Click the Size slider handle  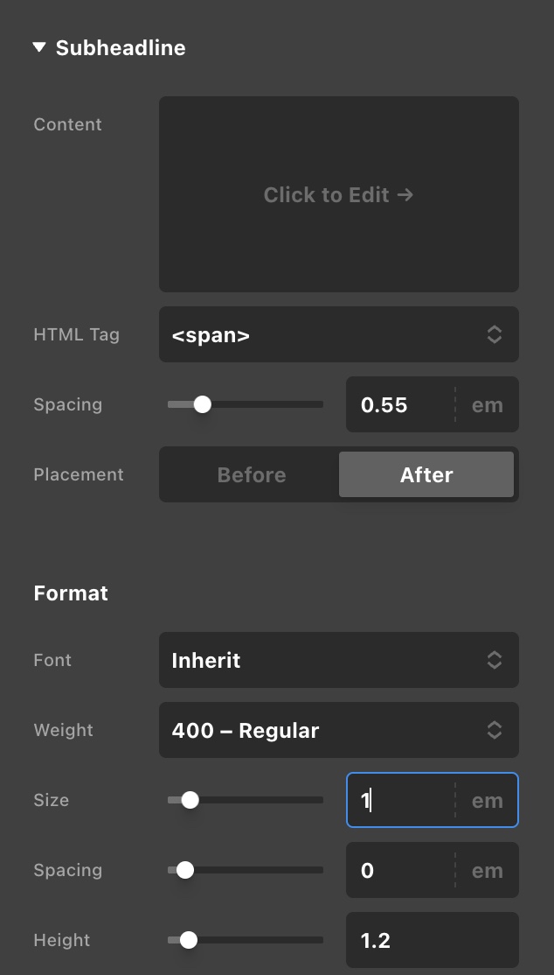click(190, 800)
